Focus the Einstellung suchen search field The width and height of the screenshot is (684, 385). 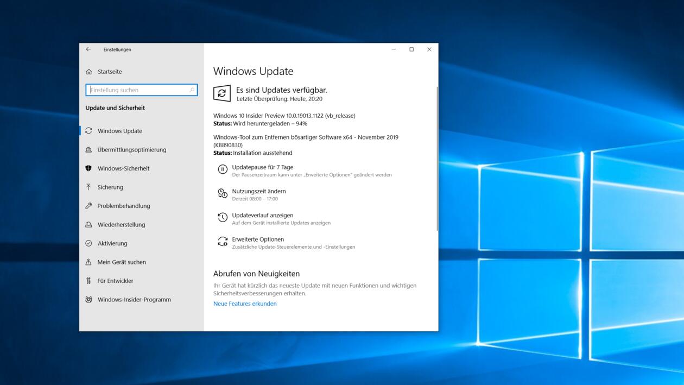pyautogui.click(x=142, y=90)
